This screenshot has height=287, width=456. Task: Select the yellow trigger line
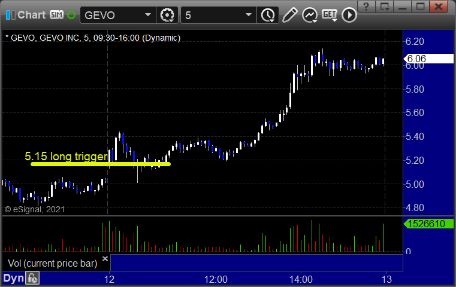coord(101,164)
